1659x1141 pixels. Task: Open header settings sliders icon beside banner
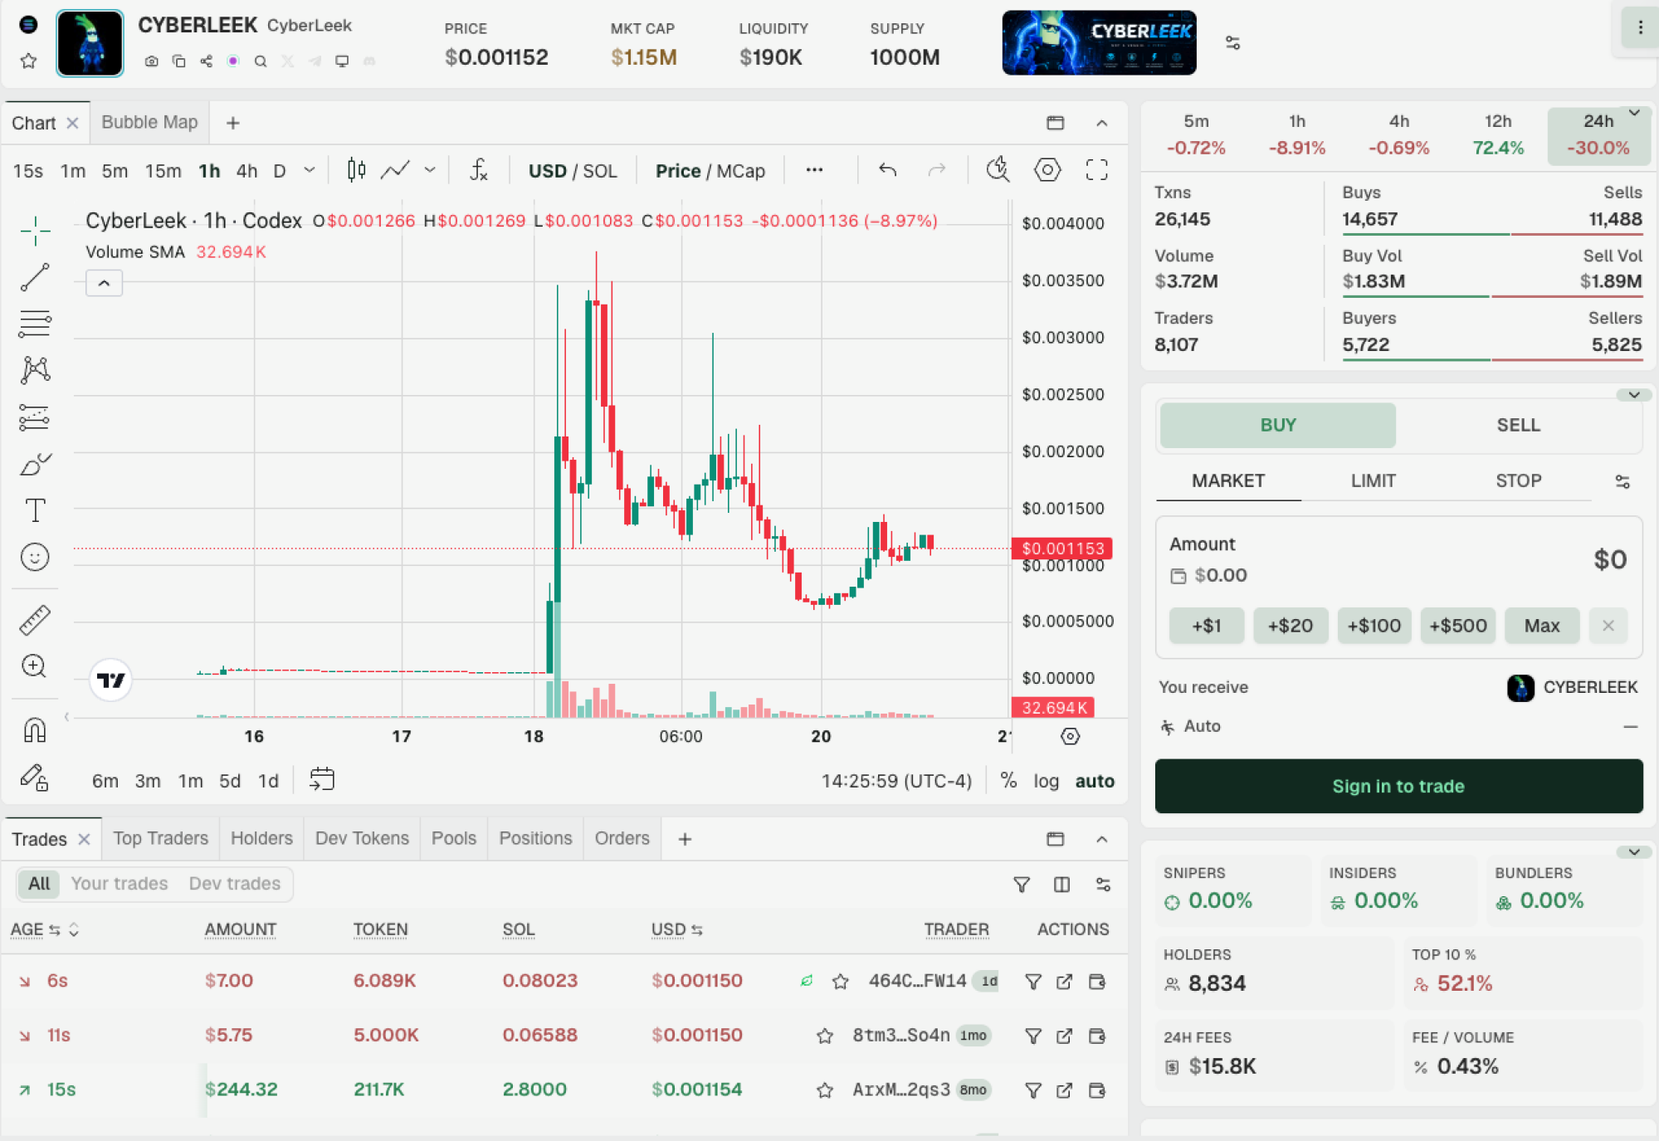coord(1232,42)
